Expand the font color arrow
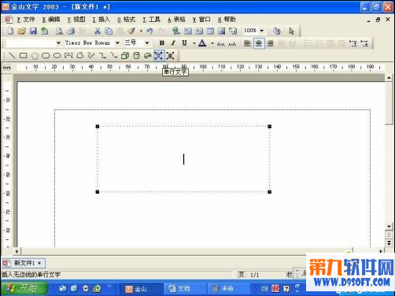 (212, 43)
